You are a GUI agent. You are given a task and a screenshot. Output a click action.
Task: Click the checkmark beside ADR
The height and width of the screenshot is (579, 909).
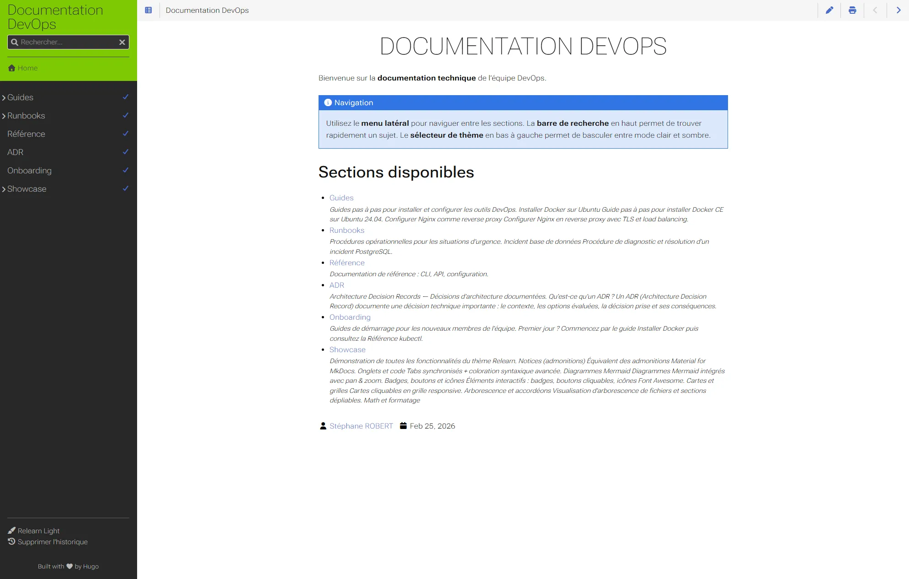coord(126,152)
